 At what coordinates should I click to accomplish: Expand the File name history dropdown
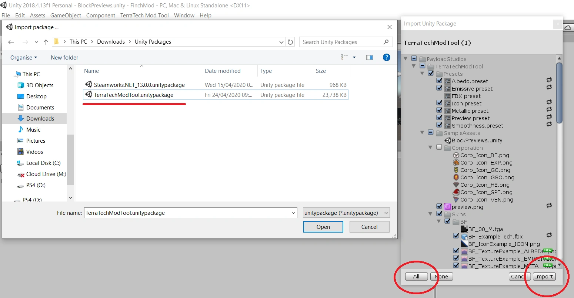click(x=294, y=213)
